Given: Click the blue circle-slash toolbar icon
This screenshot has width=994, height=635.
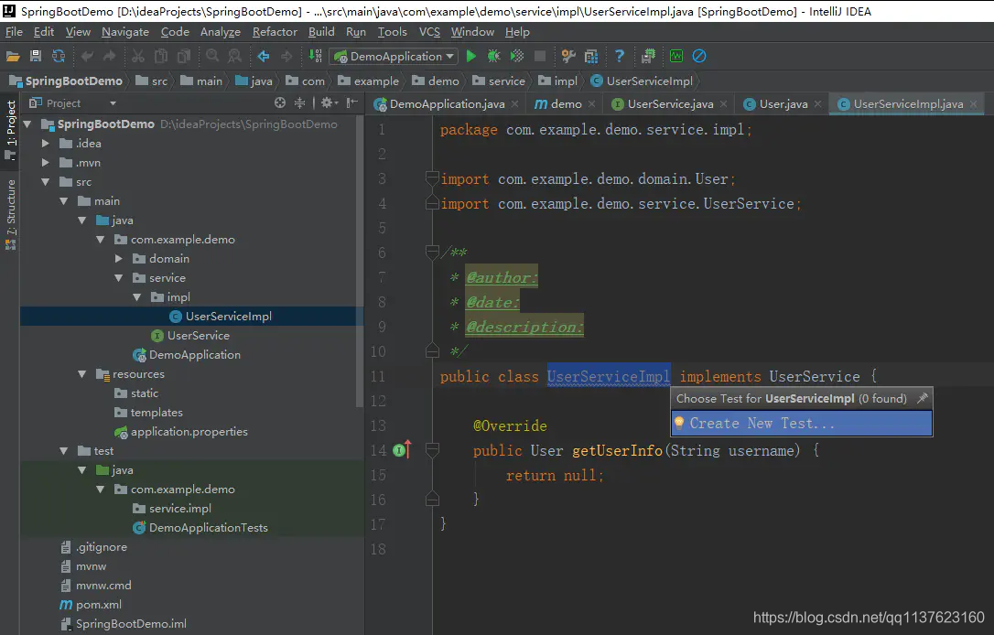Looking at the screenshot, I should tap(699, 57).
